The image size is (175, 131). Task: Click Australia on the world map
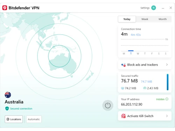[63, 64]
